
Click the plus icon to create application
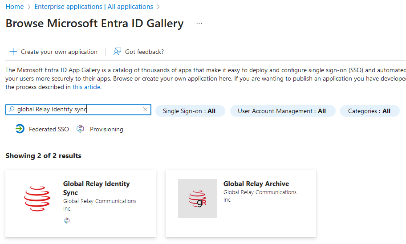point(13,52)
